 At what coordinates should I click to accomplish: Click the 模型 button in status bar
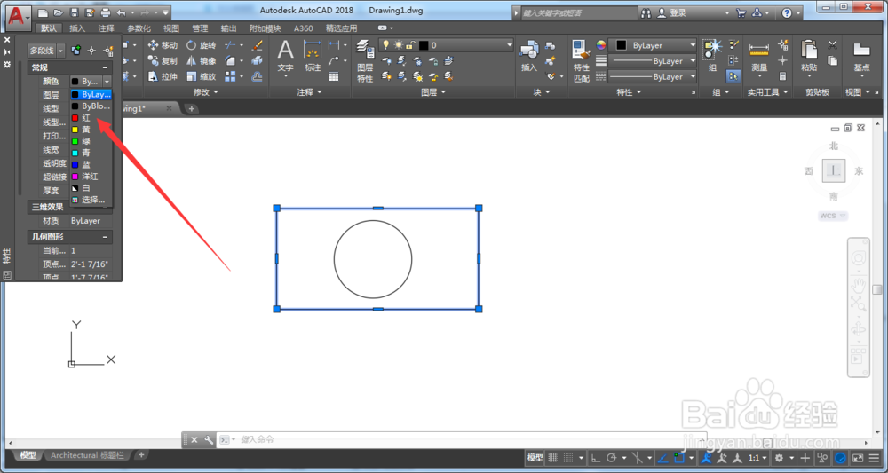tap(535, 458)
